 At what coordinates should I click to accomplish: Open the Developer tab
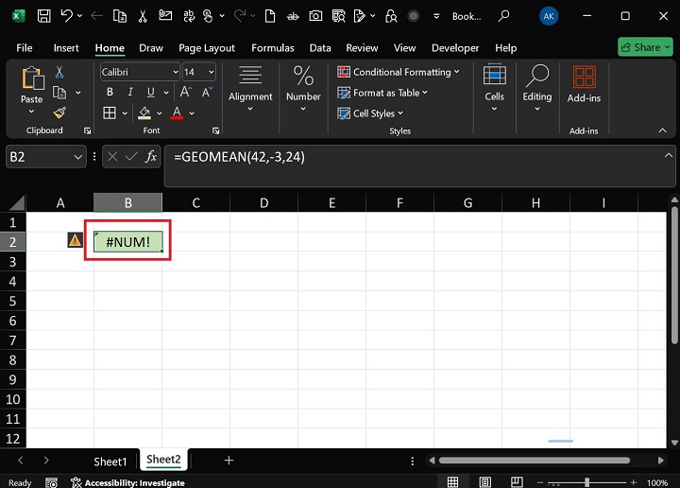(455, 47)
